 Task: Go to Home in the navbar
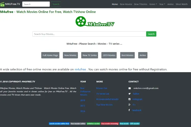click(x=115, y=4)
